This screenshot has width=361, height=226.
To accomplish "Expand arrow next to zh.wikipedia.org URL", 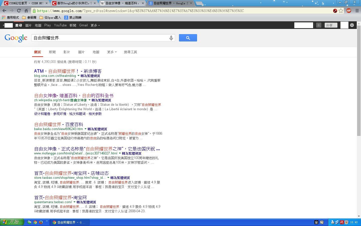I will click(89, 100).
